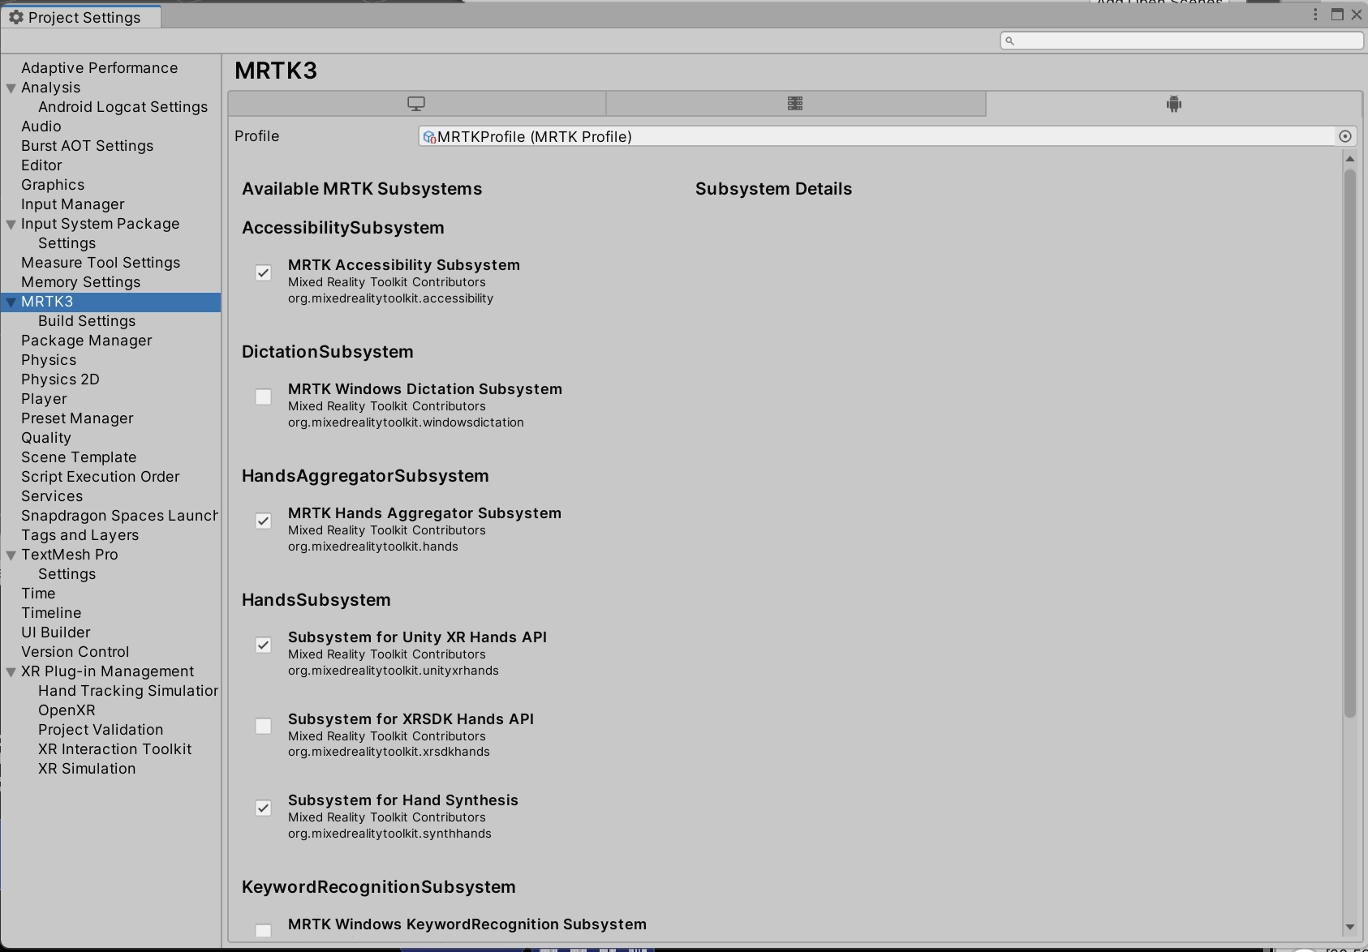Open Hand Tracking Simulation settings

point(110,691)
